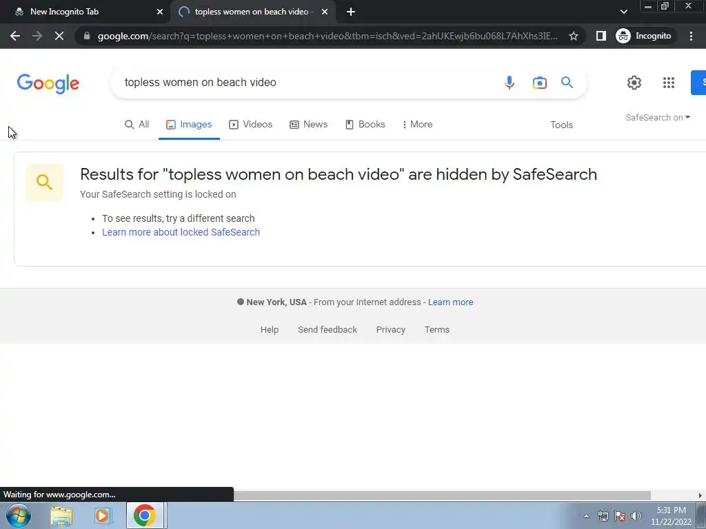The image size is (706, 529).
Task: Go back to the previous page
Action: click(x=15, y=36)
